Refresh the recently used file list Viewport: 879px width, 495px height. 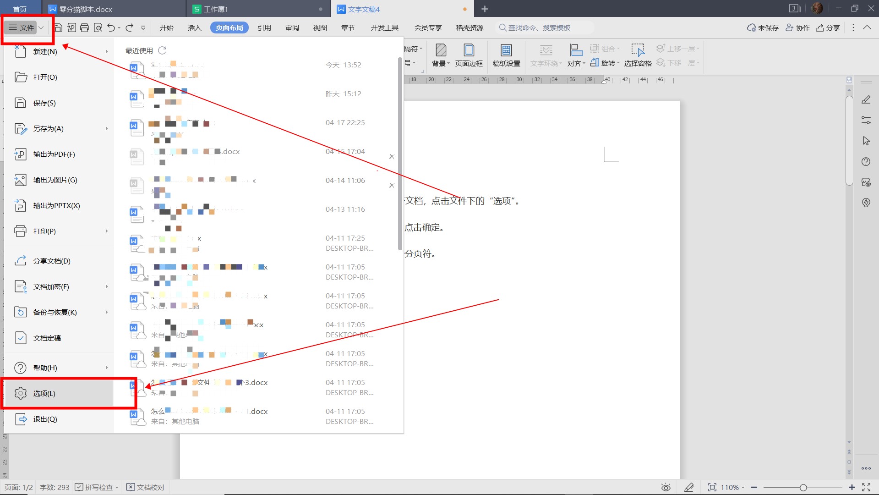(162, 50)
